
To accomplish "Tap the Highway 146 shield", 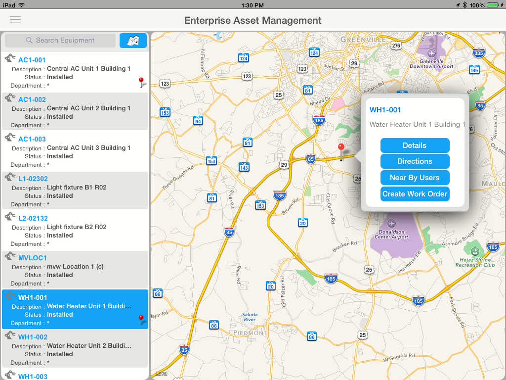I will coord(474,70).
